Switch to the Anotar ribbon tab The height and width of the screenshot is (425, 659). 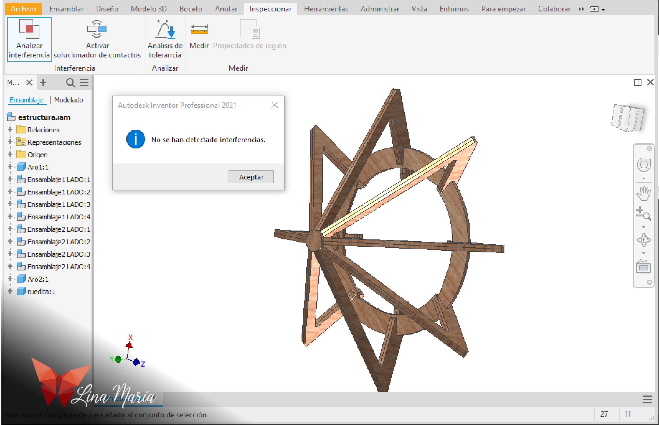coord(226,9)
